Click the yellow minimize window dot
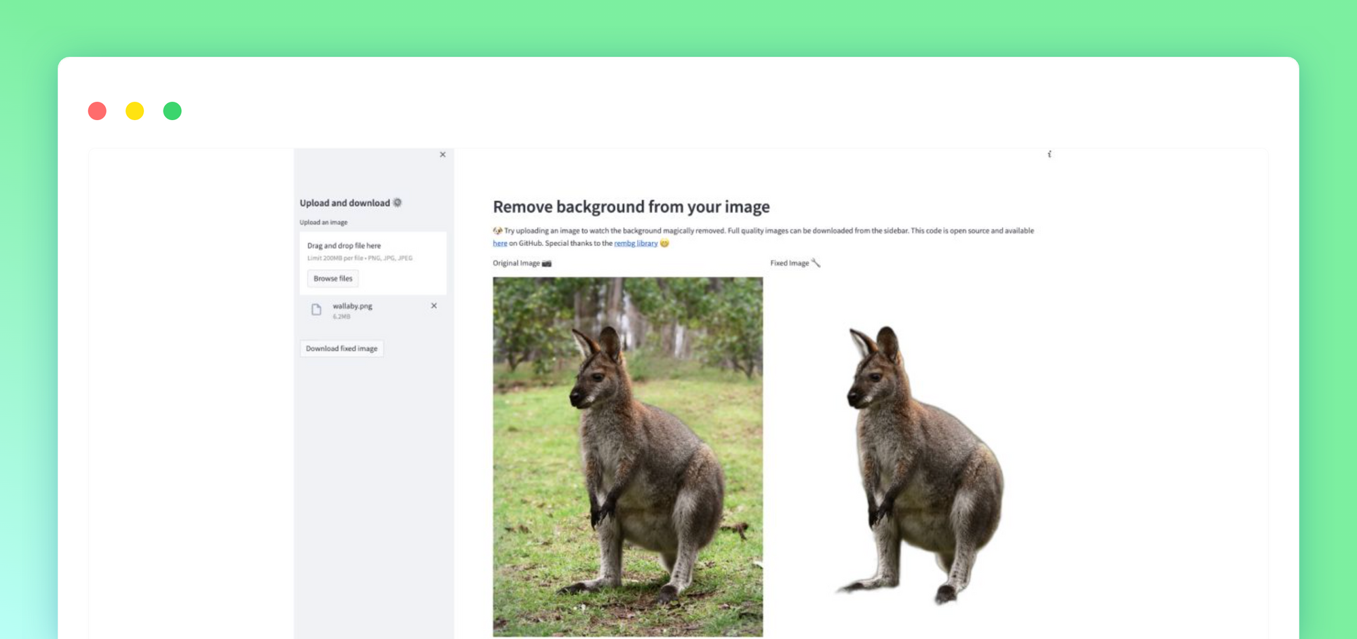Image resolution: width=1357 pixels, height=639 pixels. tap(134, 111)
